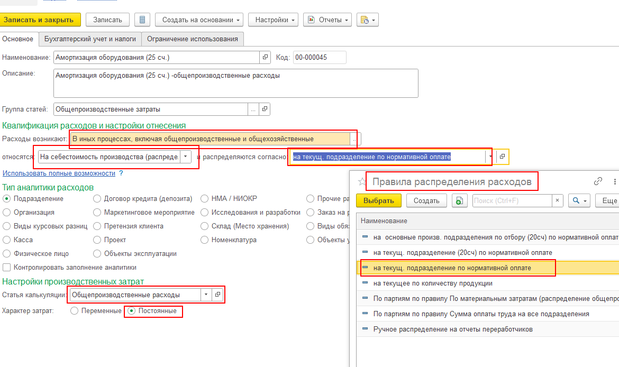The height and width of the screenshot is (367, 619).
Task: Choose Исследования и разработки radio button
Action: [205, 212]
